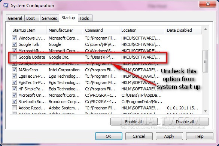
Task: Click the Disable all button
Action: coord(185,122)
